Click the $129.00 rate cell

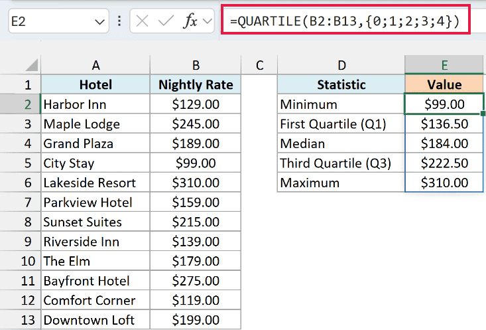(196, 104)
